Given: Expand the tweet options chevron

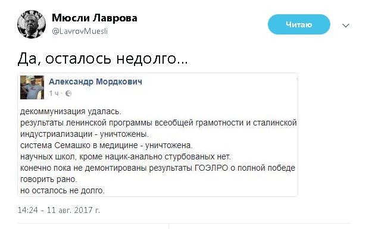Looking at the screenshot, I should (x=346, y=26).
